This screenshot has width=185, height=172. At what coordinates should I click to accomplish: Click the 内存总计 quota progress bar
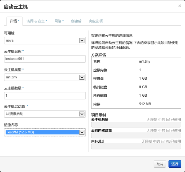[136, 146]
